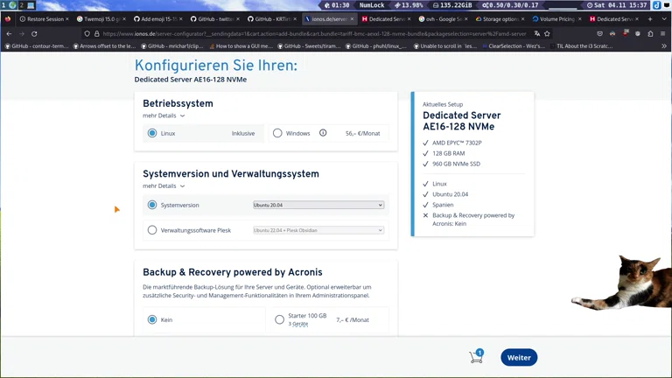Open the browser hamburger menu
Viewport: 672px width, 378px height.
click(x=663, y=34)
